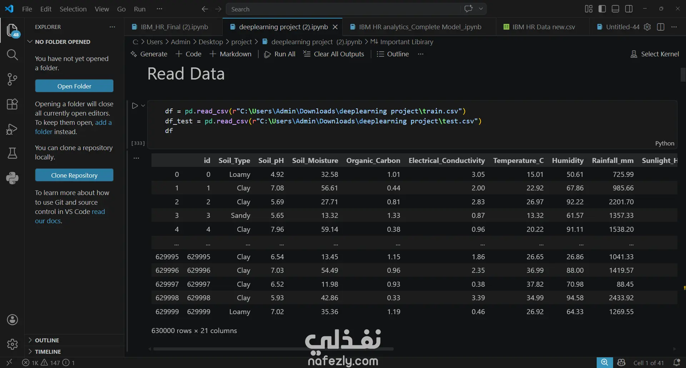The height and width of the screenshot is (368, 686).
Task: Open editor tab bar More Actions
Action: pyautogui.click(x=674, y=27)
